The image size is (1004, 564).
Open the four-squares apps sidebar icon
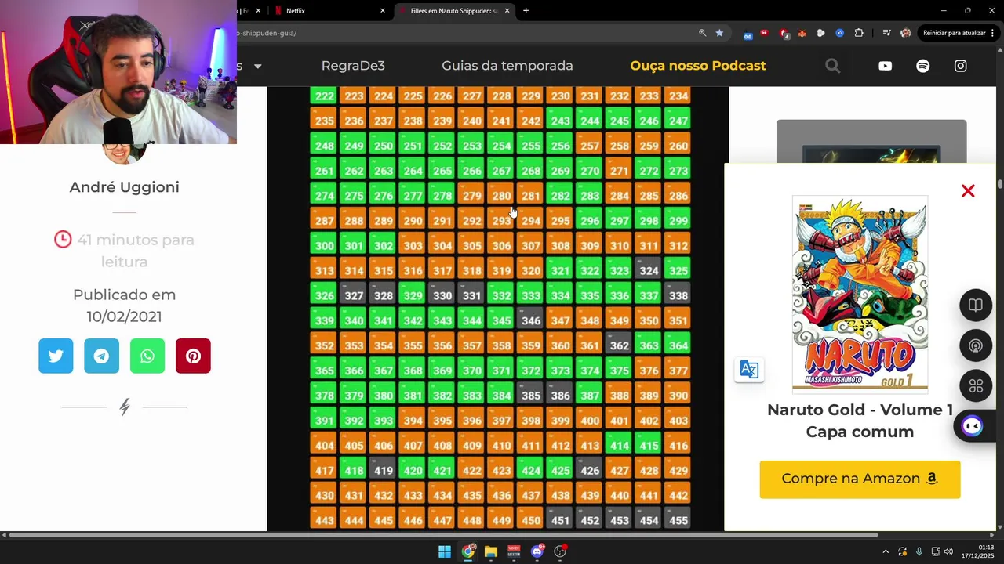[x=976, y=386]
